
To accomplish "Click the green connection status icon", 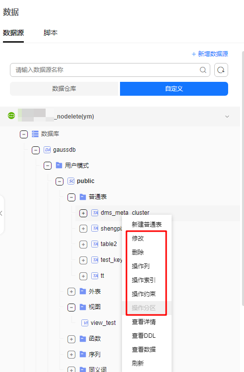I will [11, 116].
